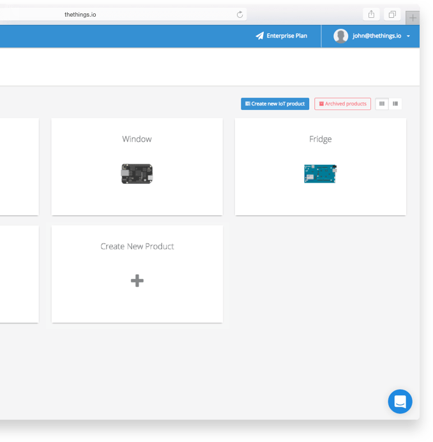433x442 pixels.
Task: Click the thethings.io address bar
Action: coord(123,15)
